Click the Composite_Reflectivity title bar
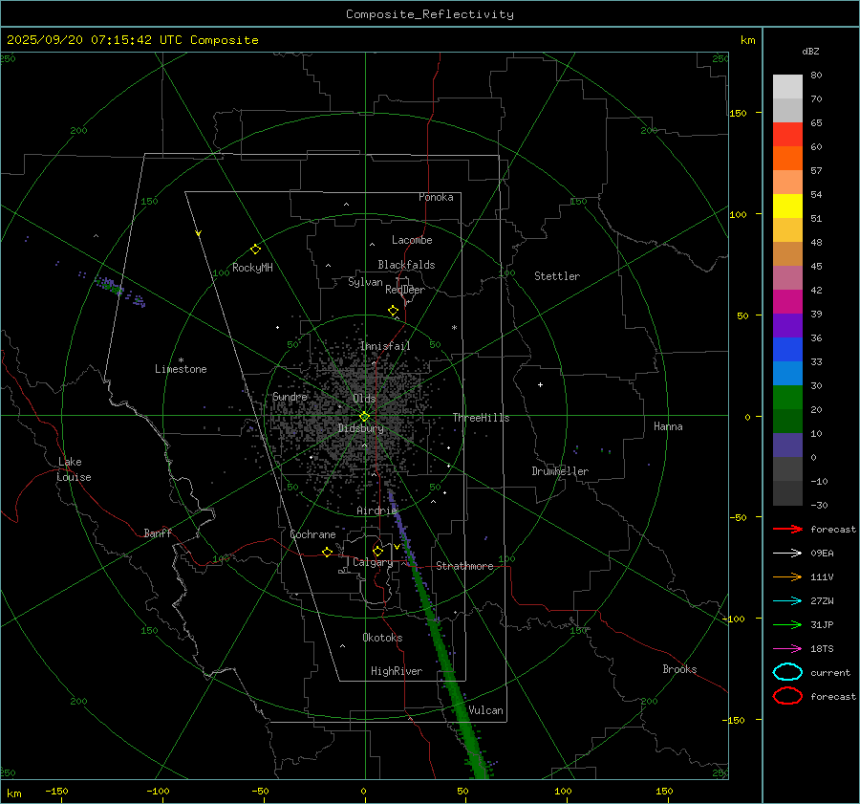Viewport: 860px width, 804px height. pyautogui.click(x=429, y=14)
